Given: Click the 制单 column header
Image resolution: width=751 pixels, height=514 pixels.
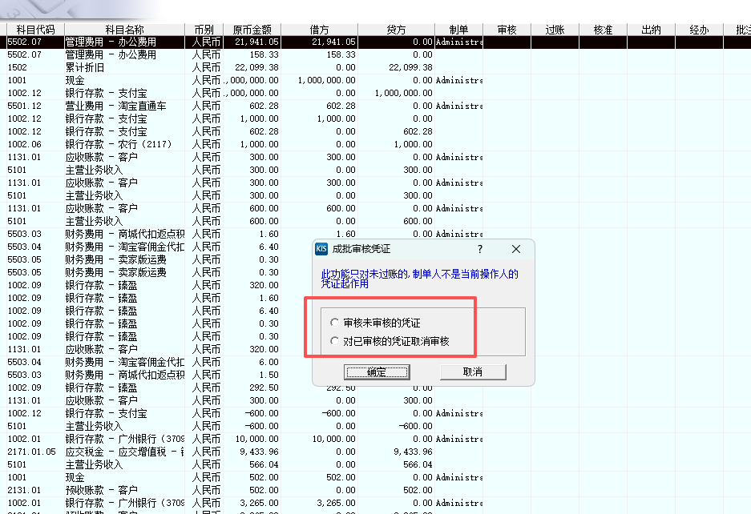Looking at the screenshot, I should (x=458, y=30).
